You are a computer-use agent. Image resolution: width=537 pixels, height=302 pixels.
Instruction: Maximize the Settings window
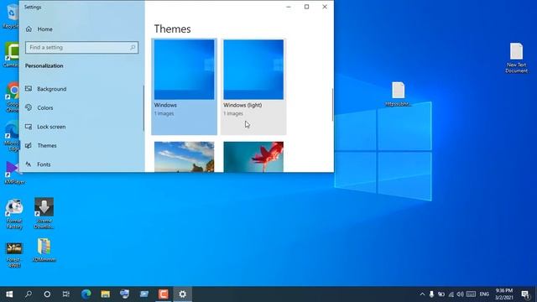tap(306, 7)
